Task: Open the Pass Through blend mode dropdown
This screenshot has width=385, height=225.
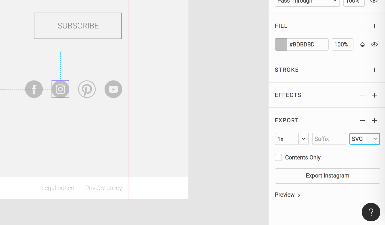Action: tap(307, 2)
